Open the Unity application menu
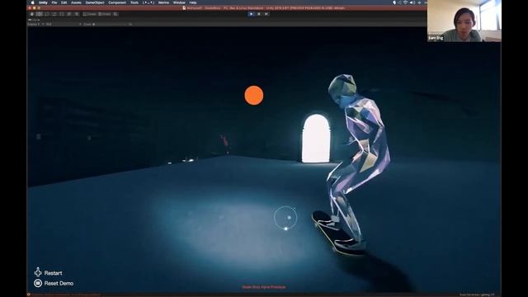Image resolution: width=528 pixels, height=297 pixels. coord(43,2)
